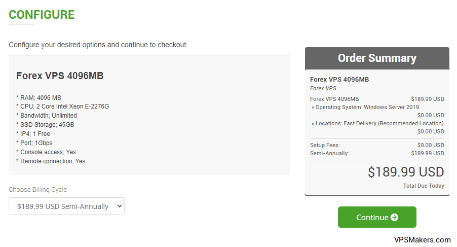Click the Order Summary header
This screenshot has width=457, height=247.
377,58
